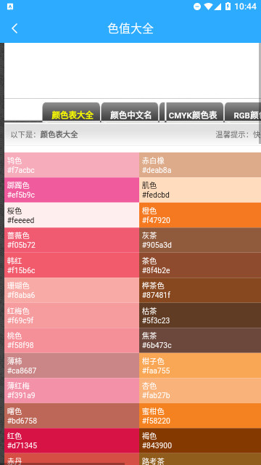Tap the clock showing 10:44
The width and height of the screenshot is (261, 465).
point(245,7)
